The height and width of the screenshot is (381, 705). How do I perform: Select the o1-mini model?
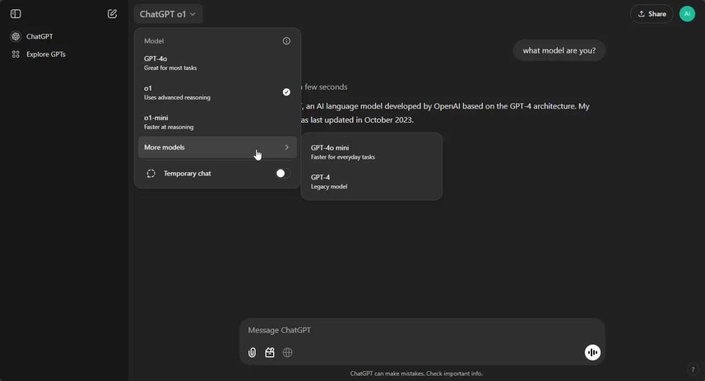(218, 122)
